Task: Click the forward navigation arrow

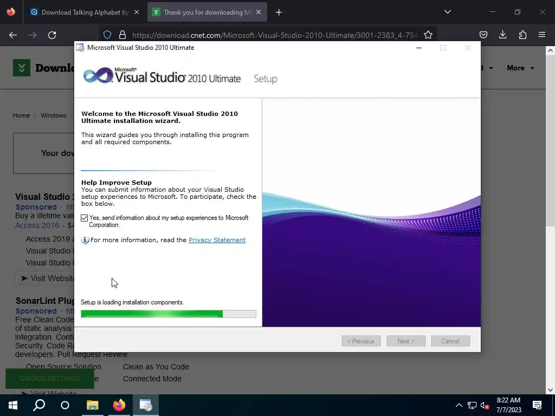Action: (33, 35)
